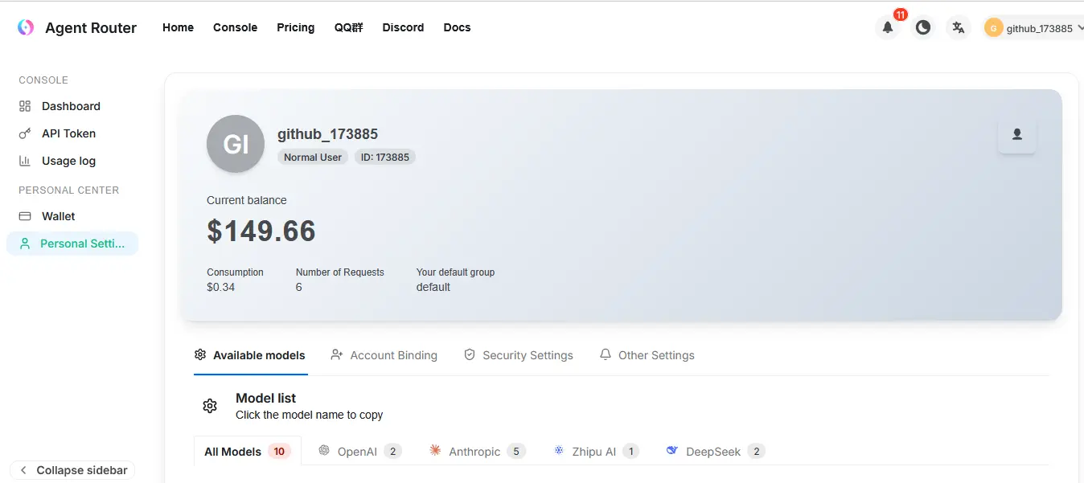The image size is (1084, 483).
Task: Click the Number of Requests value 6
Action: [x=299, y=287]
